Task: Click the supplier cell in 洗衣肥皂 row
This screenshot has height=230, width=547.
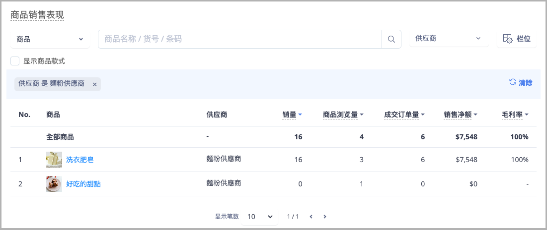Action: click(224, 159)
